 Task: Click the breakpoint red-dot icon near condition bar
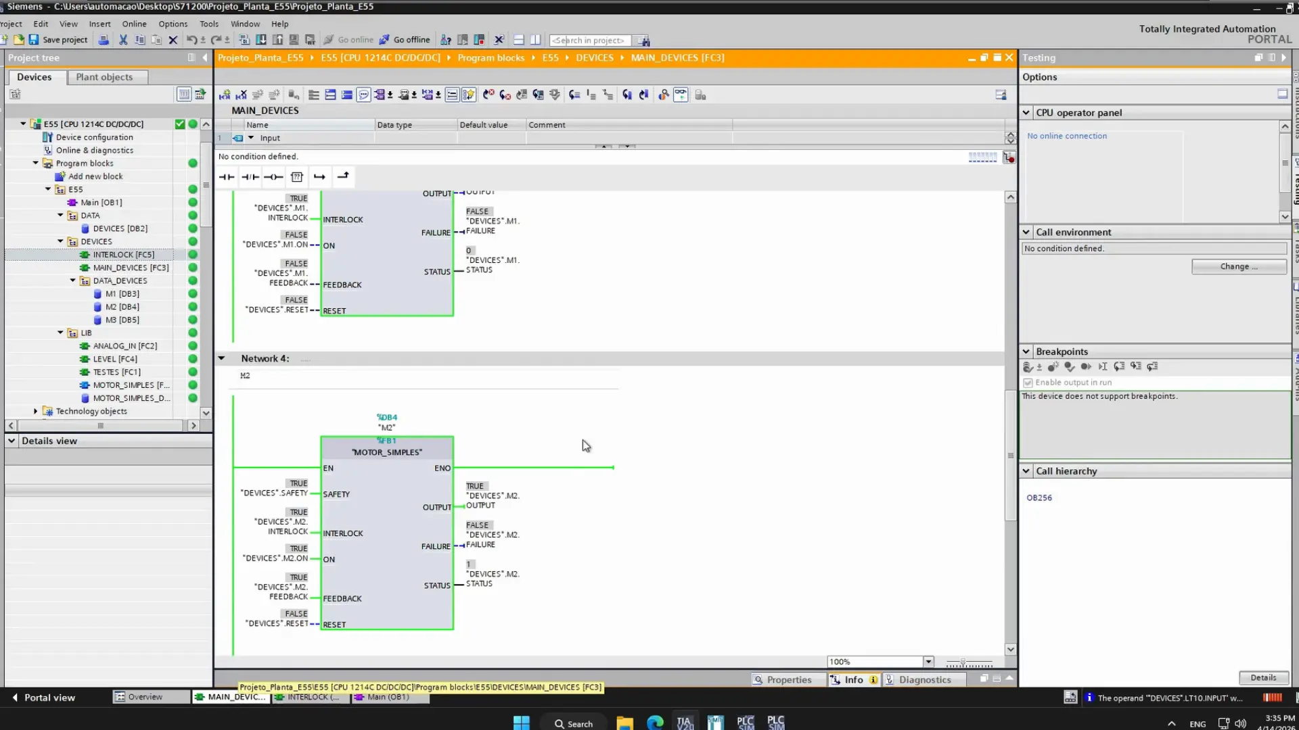coord(1009,157)
